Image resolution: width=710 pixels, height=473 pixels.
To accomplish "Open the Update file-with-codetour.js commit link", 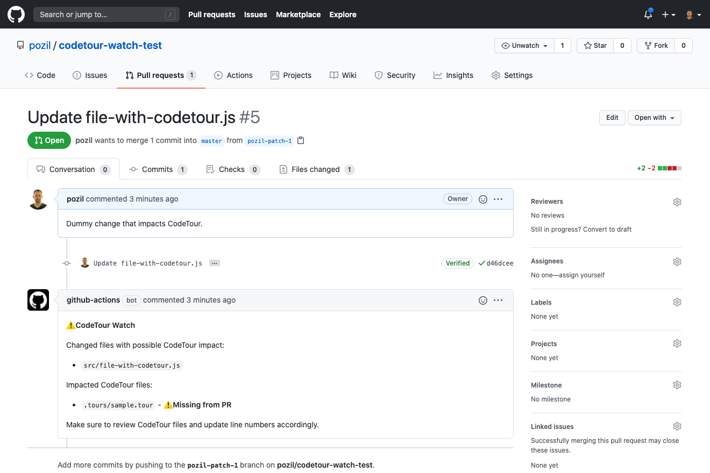I will pyautogui.click(x=148, y=263).
